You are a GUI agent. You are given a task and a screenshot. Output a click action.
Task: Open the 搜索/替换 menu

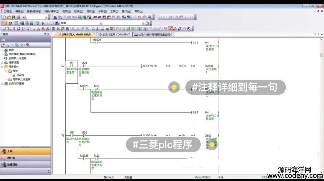[x=34, y=12]
